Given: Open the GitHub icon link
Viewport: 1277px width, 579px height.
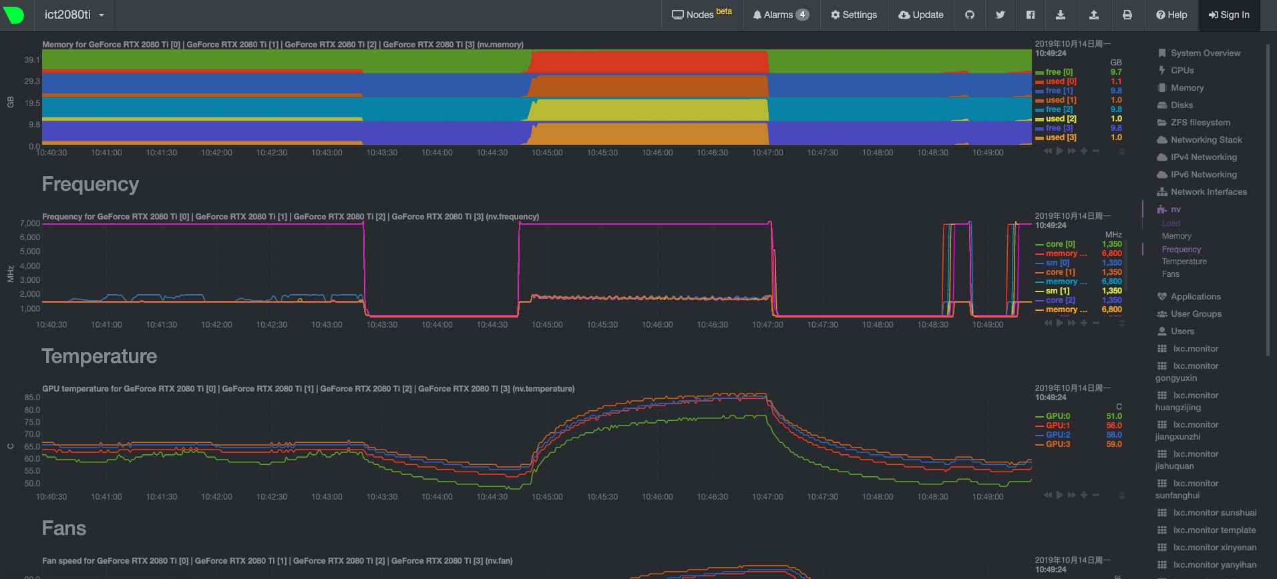Looking at the screenshot, I should pos(970,15).
